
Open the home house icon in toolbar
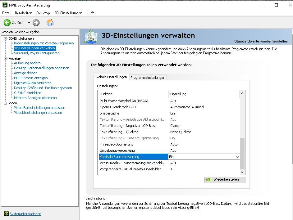[x=50, y=23]
